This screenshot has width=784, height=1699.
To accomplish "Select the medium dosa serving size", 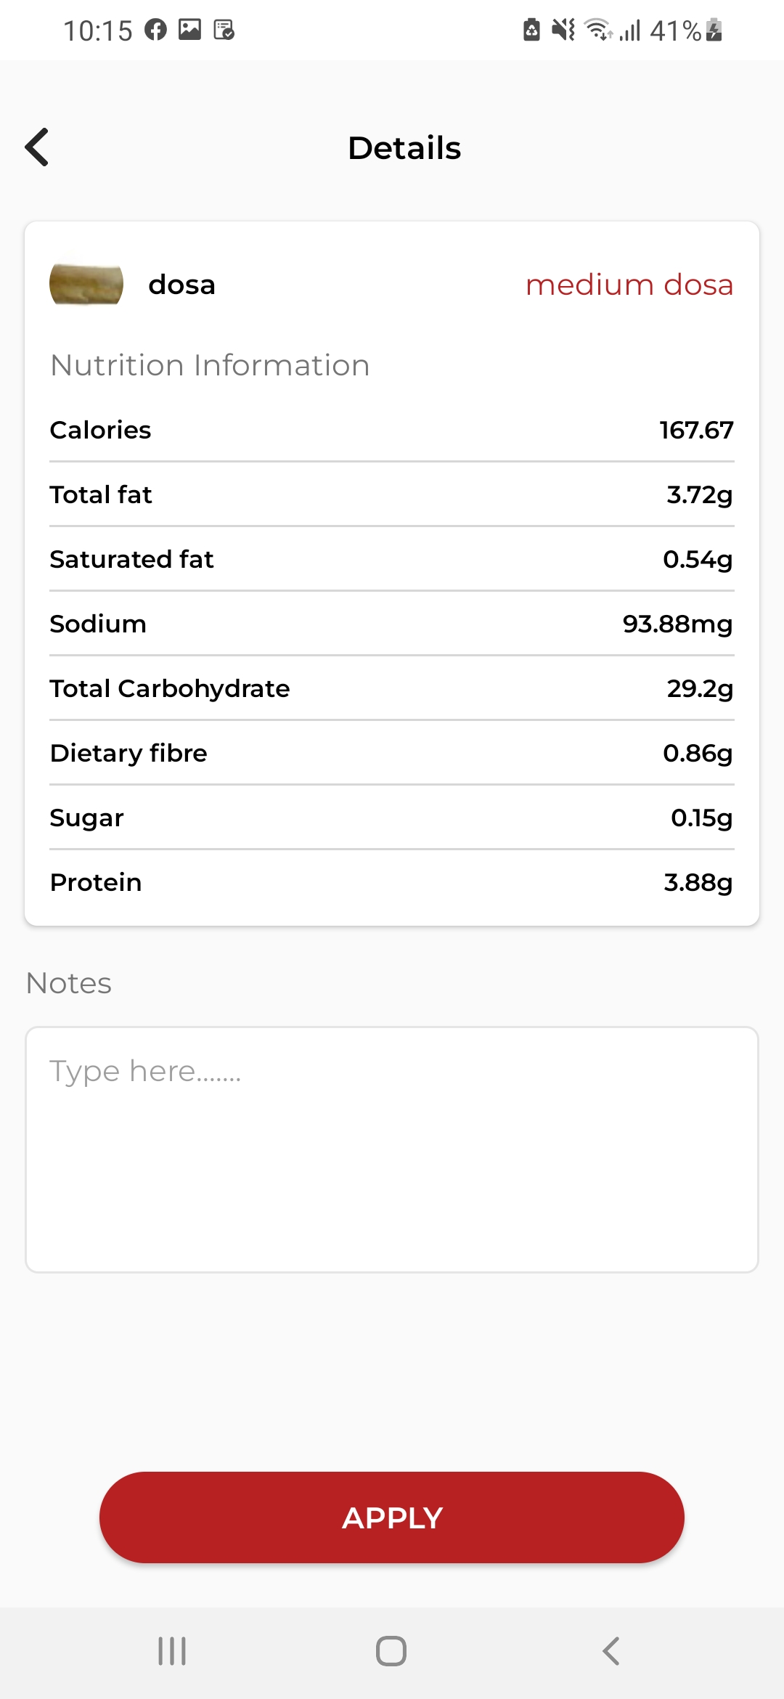I will pos(629,285).
